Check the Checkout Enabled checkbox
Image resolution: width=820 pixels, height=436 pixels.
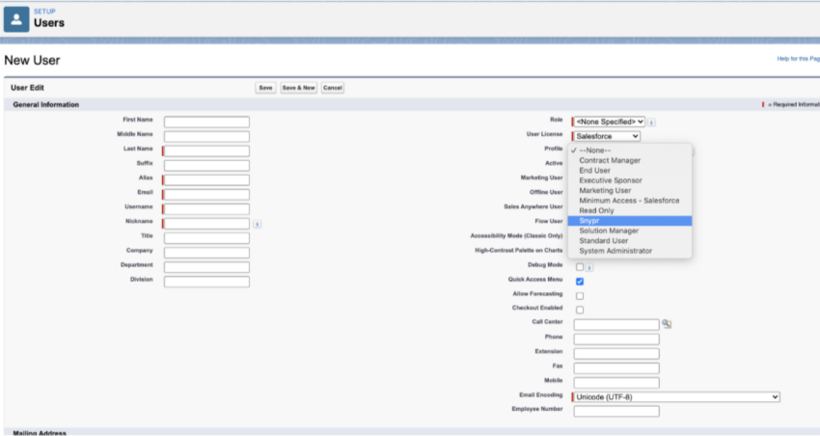tap(580, 311)
